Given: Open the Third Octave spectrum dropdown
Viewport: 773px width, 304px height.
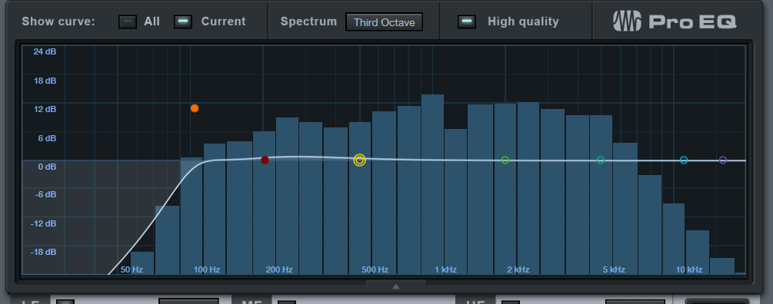Looking at the screenshot, I should (x=384, y=22).
